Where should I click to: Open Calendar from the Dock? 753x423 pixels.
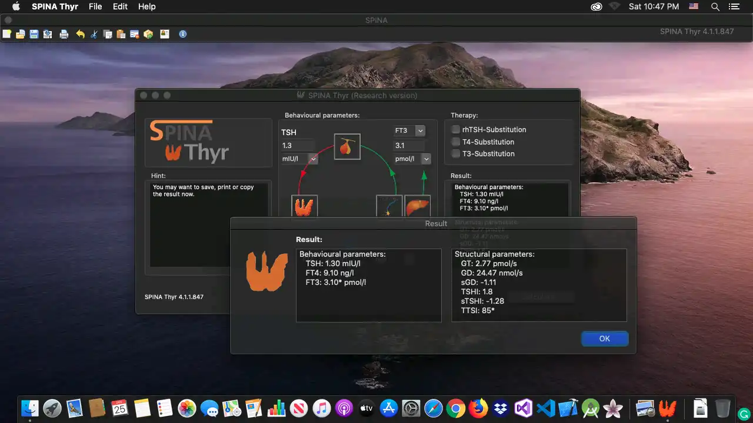(119, 408)
